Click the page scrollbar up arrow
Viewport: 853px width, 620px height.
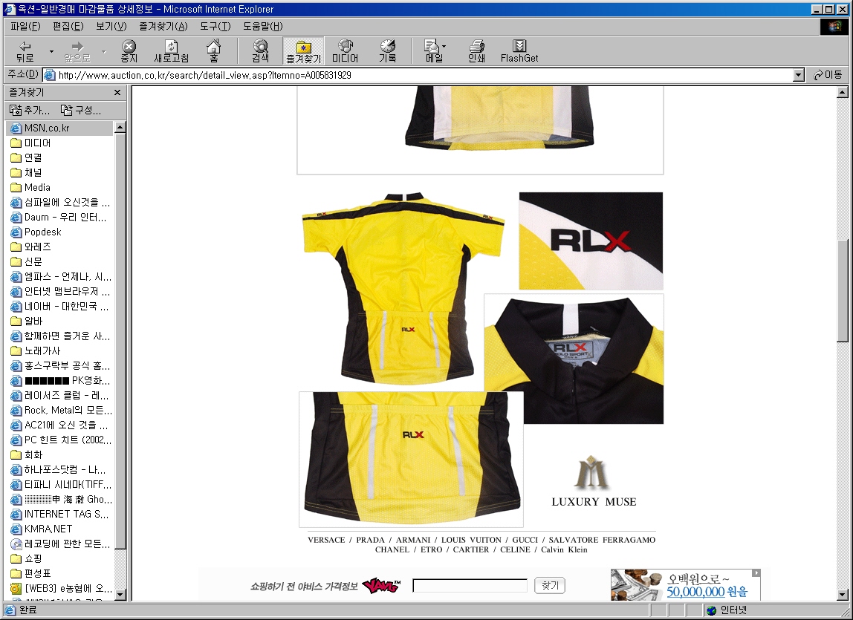tap(842, 92)
